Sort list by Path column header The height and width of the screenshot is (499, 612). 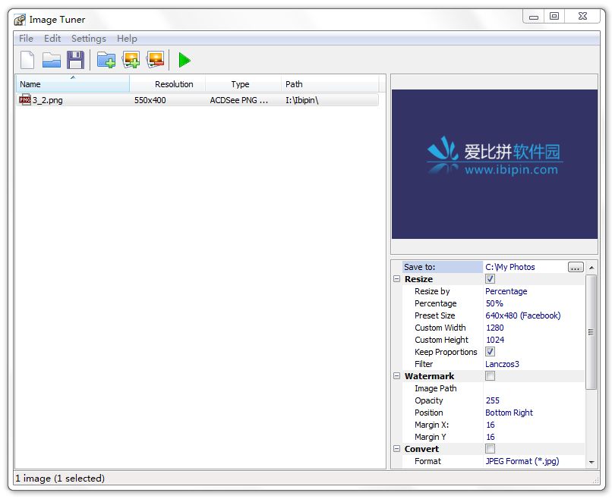coord(330,84)
